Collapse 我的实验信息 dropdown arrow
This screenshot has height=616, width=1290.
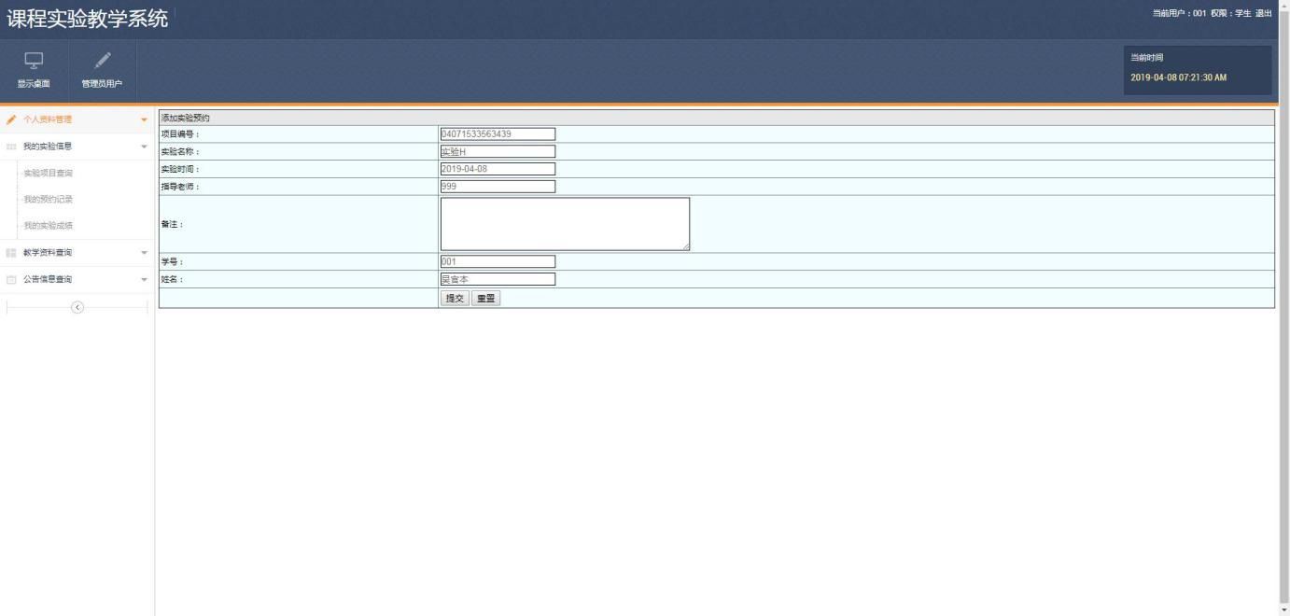click(x=144, y=147)
